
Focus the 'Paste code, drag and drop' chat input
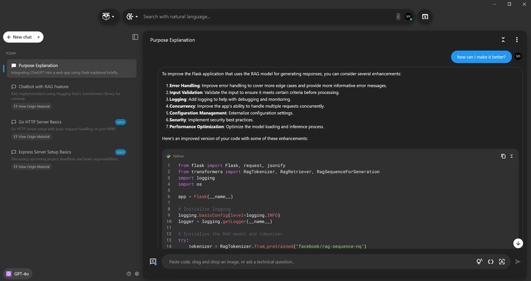point(318,262)
